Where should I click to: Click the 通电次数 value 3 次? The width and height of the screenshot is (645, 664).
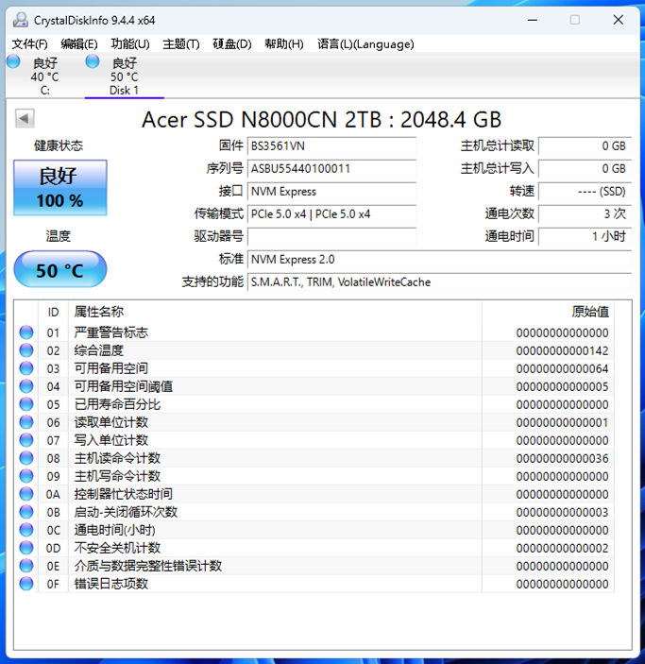(x=585, y=214)
